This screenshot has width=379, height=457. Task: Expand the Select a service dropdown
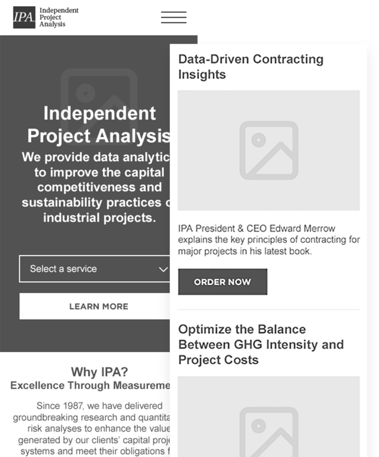95,269
